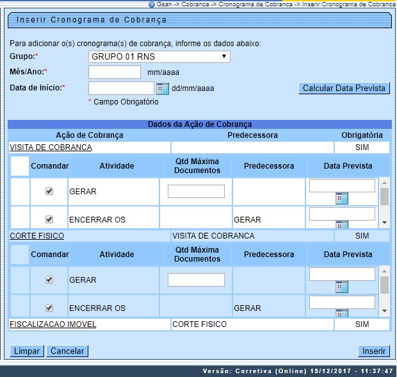Click scroll-up arrow in CORTE FISICO activities list
Image resolution: width=397 pixels, height=377 pixels.
click(384, 271)
